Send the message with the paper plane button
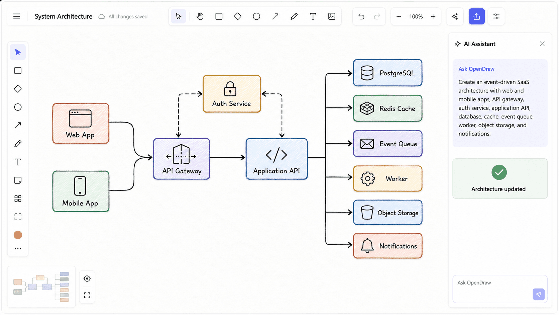 click(x=539, y=295)
